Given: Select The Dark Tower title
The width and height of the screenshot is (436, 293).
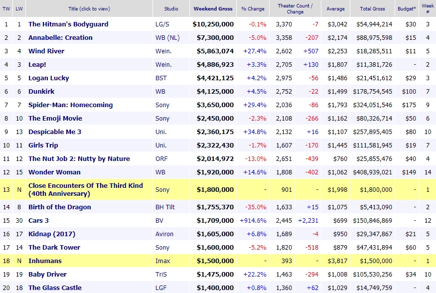Looking at the screenshot, I should click(x=54, y=248).
